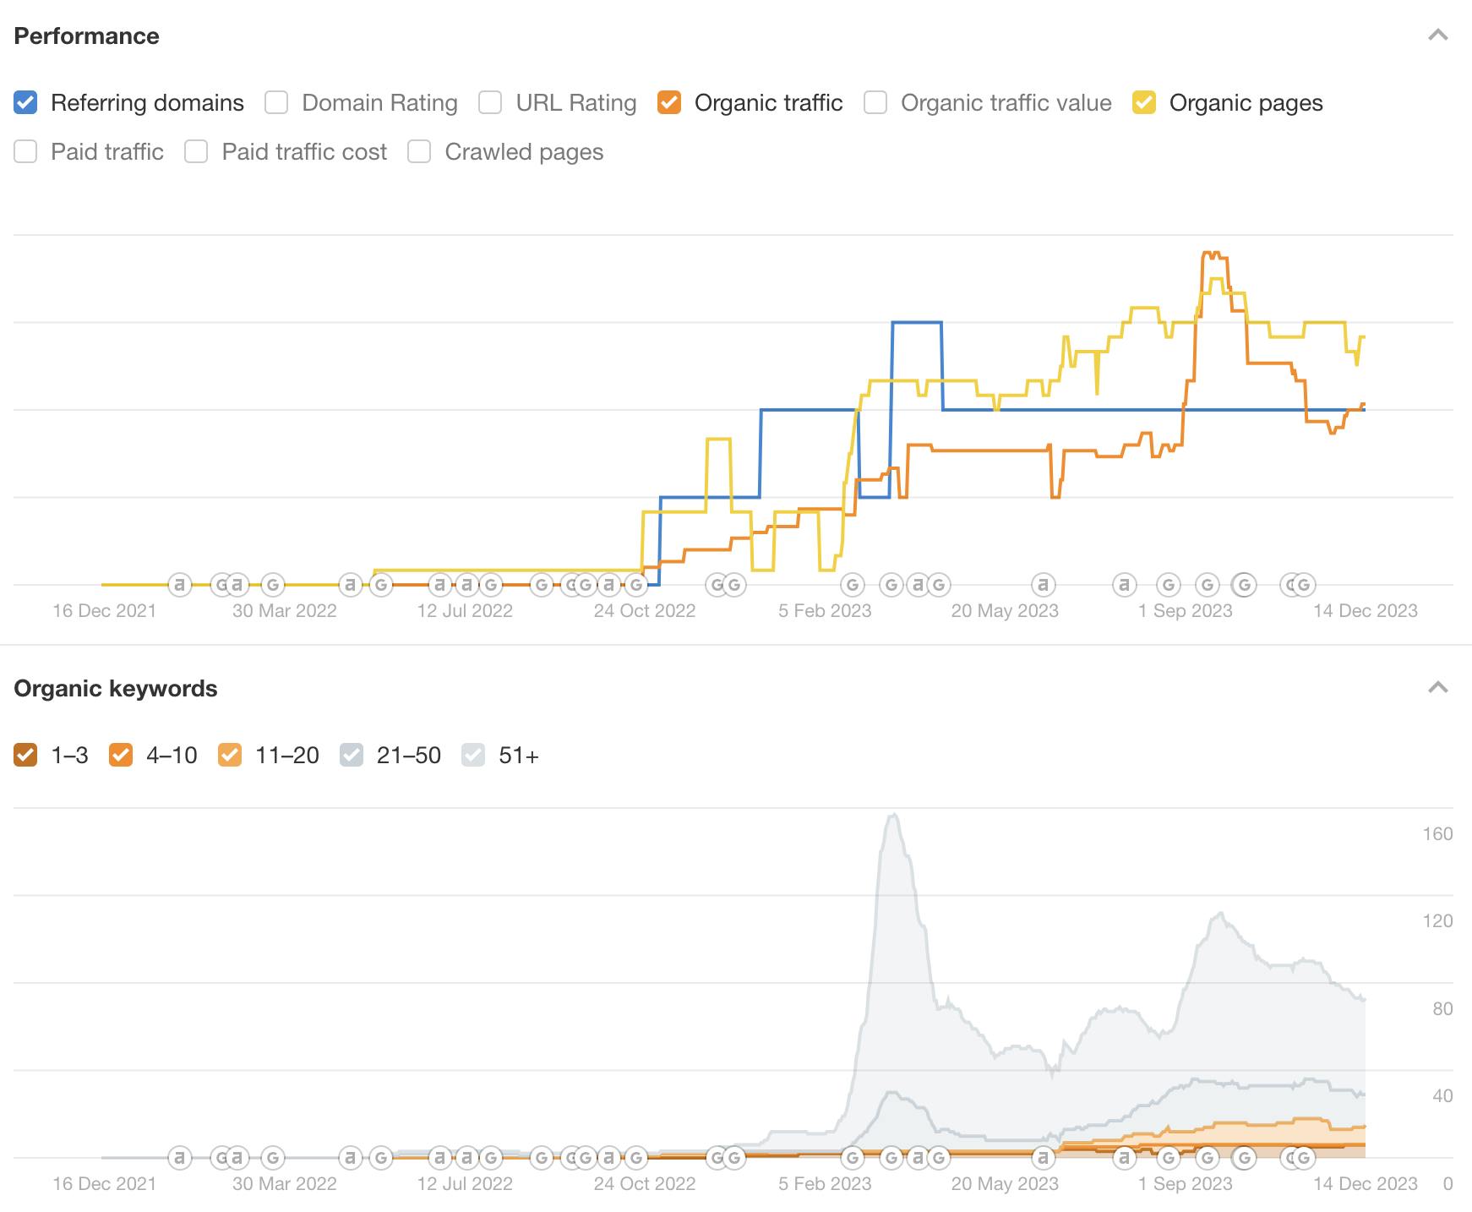Click the Performance heading

86,36
